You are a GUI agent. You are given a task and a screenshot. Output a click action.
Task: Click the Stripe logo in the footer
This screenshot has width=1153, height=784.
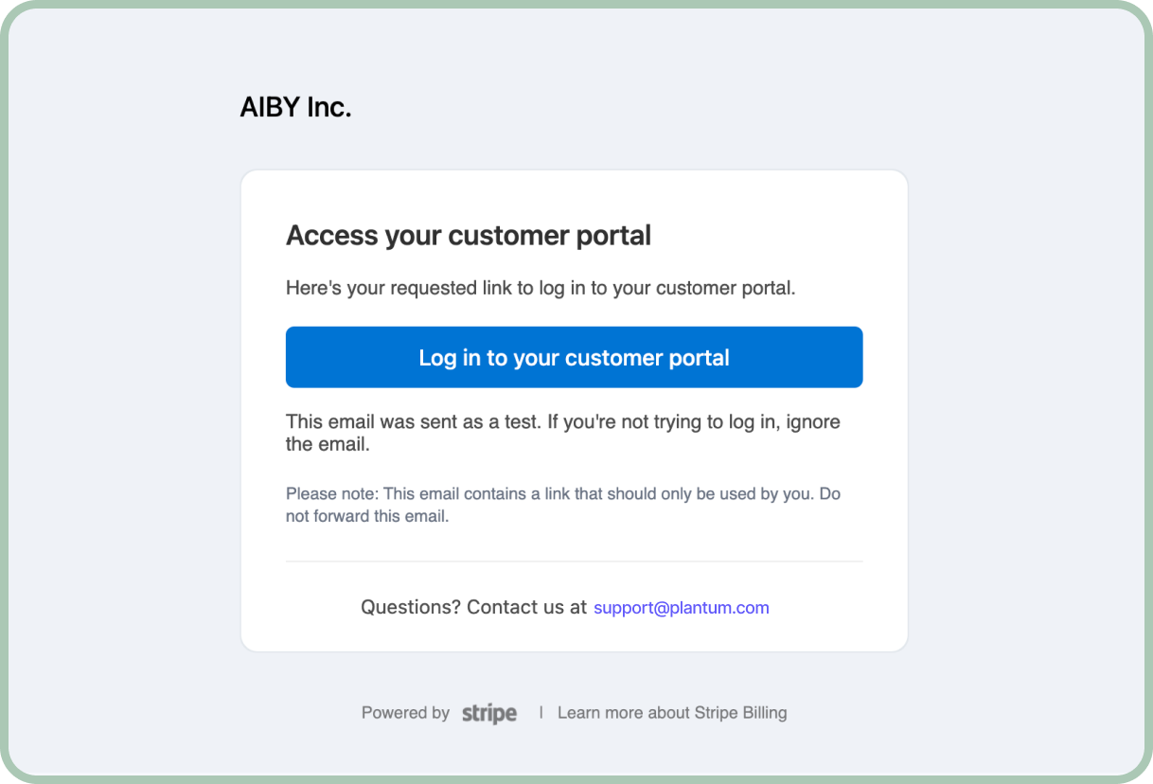click(489, 713)
